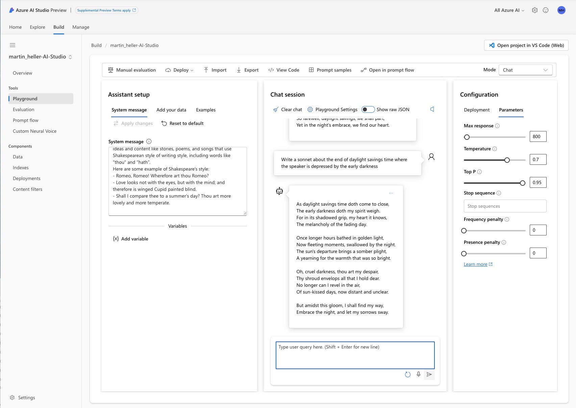Image resolution: width=576 pixels, height=408 pixels.
Task: Select the Deployment tab in Configuration
Action: pyautogui.click(x=477, y=110)
